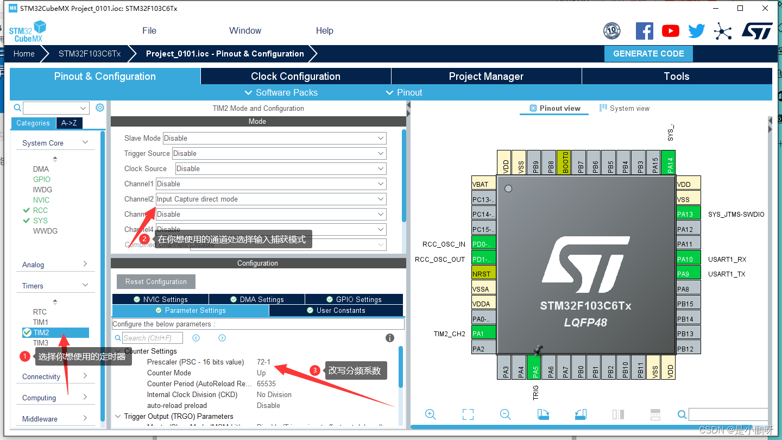Open the Window menu

pos(245,30)
